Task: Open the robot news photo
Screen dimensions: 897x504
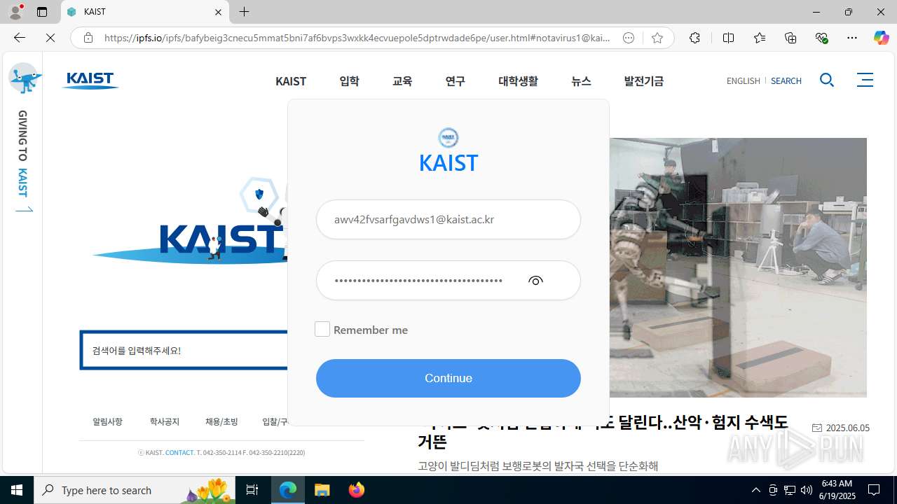Action: (x=738, y=267)
